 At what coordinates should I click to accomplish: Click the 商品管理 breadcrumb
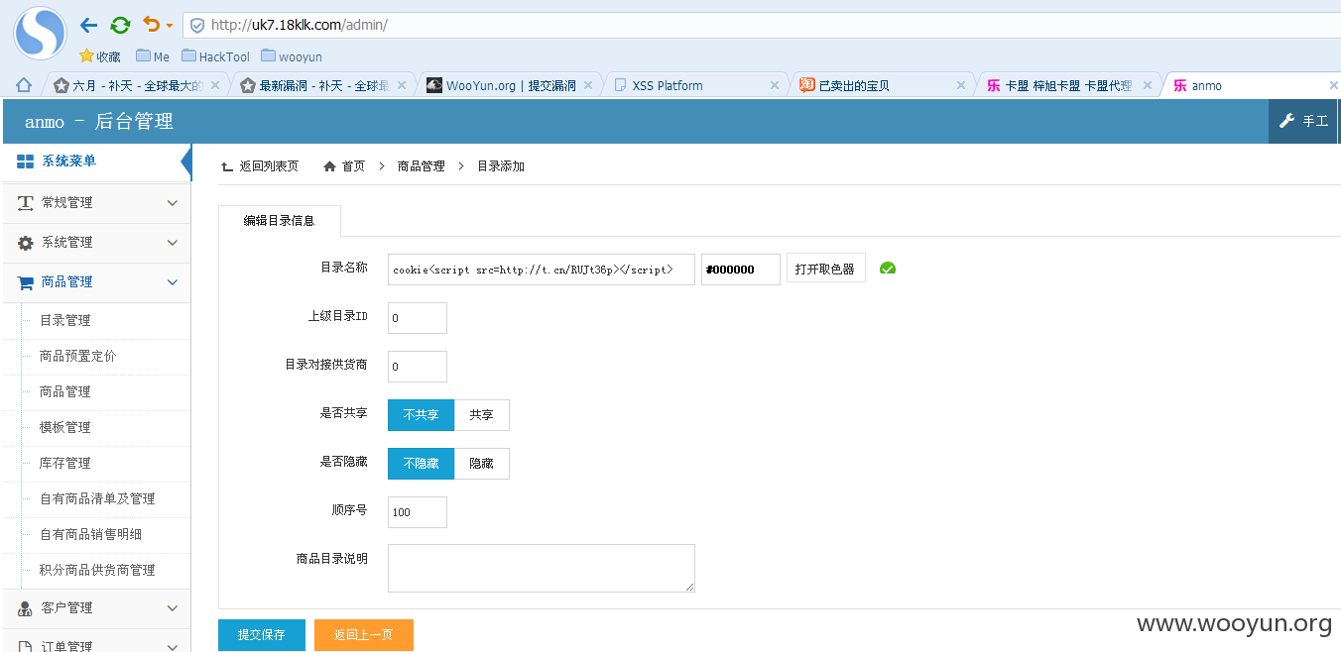(421, 166)
